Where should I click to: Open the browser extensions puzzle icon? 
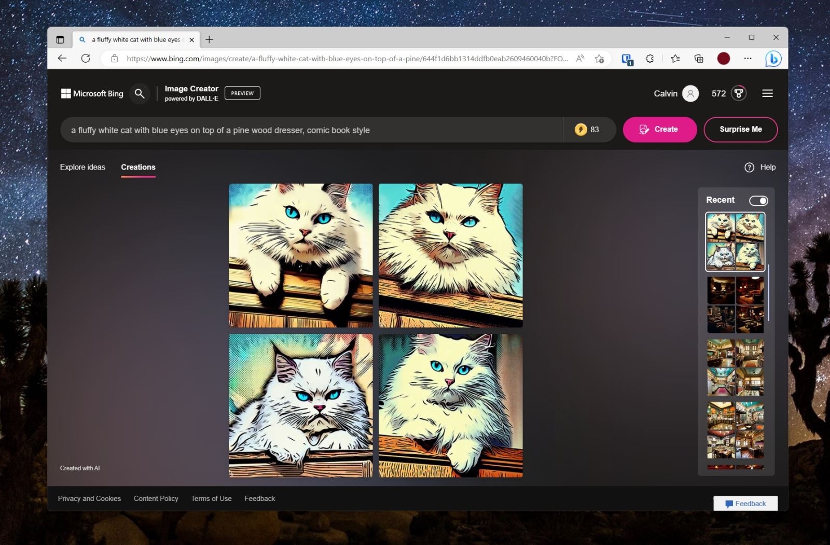(649, 59)
